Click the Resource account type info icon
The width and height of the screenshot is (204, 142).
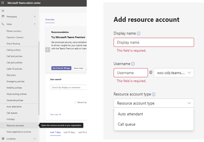tap(154, 94)
